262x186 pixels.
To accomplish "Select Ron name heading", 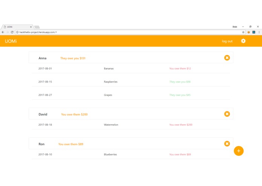I will point(41,144).
